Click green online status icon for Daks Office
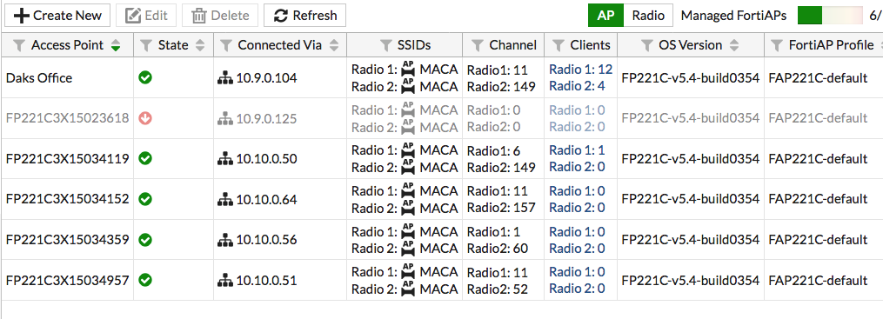 tap(145, 78)
